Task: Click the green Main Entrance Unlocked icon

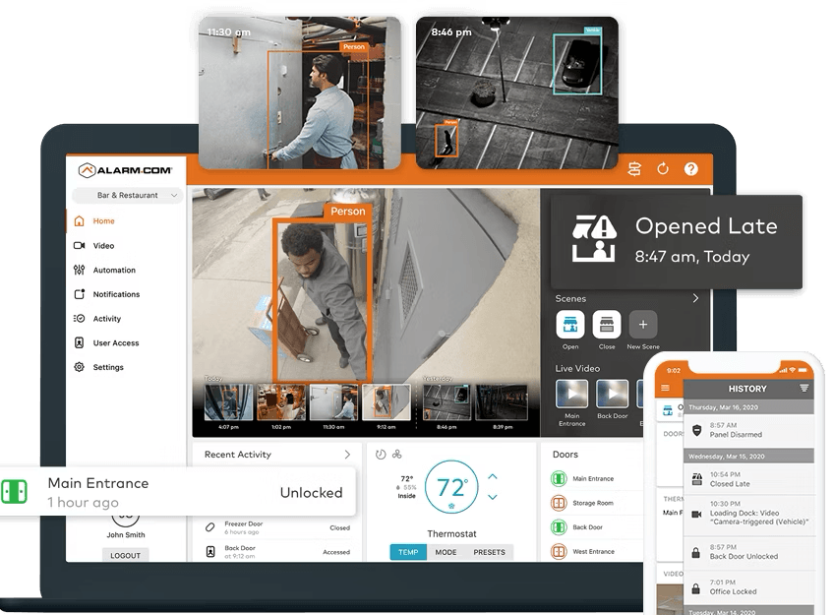Action: click(x=14, y=492)
